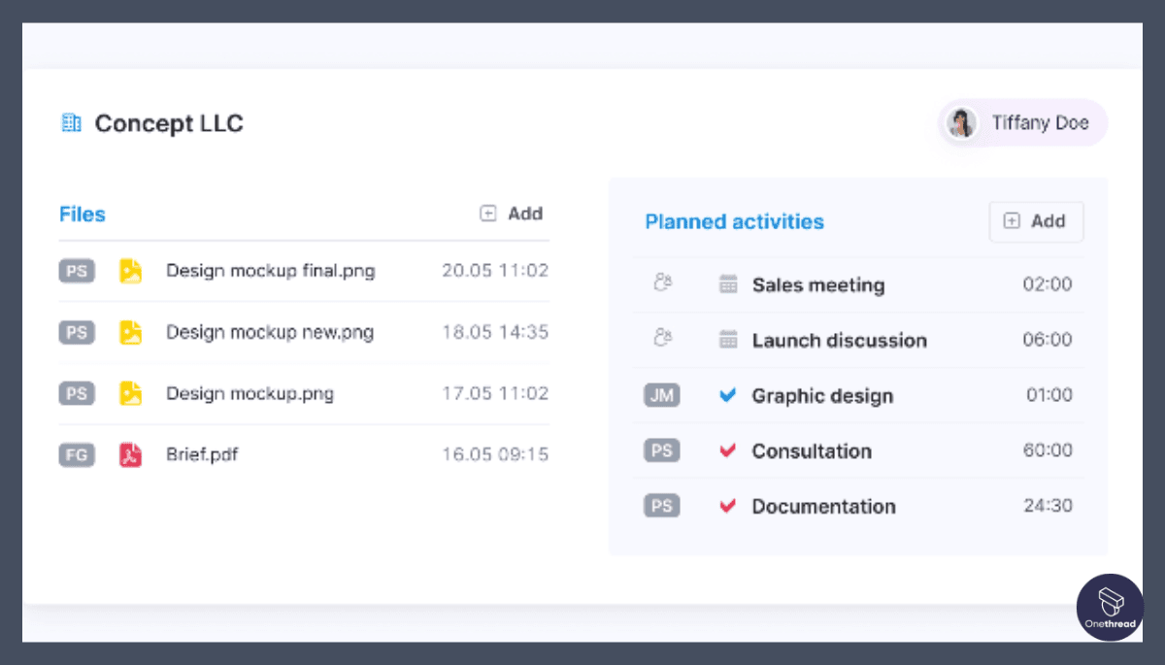Click the calendar icon beside Sales meeting

(x=728, y=284)
